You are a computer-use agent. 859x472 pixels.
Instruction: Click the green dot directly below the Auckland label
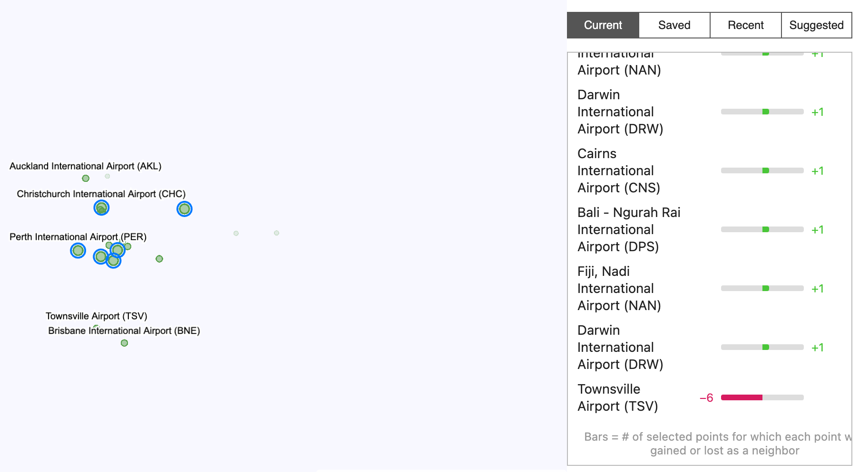pyautogui.click(x=86, y=179)
